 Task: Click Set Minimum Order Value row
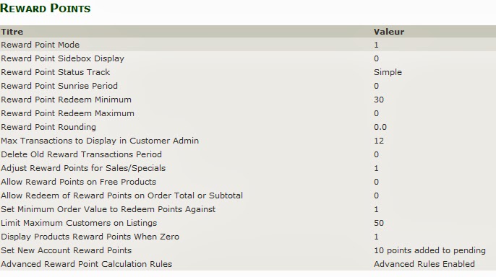point(248,209)
